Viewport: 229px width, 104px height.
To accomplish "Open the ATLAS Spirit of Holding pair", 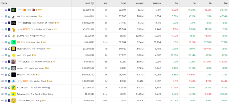I will coord(114,88).
